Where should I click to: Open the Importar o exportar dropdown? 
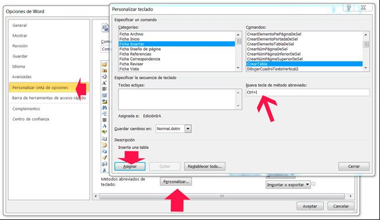(288, 184)
